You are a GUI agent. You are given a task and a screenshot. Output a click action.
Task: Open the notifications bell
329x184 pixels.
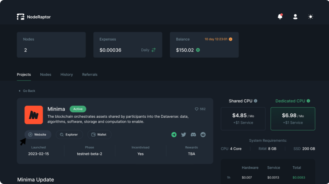pos(280,17)
